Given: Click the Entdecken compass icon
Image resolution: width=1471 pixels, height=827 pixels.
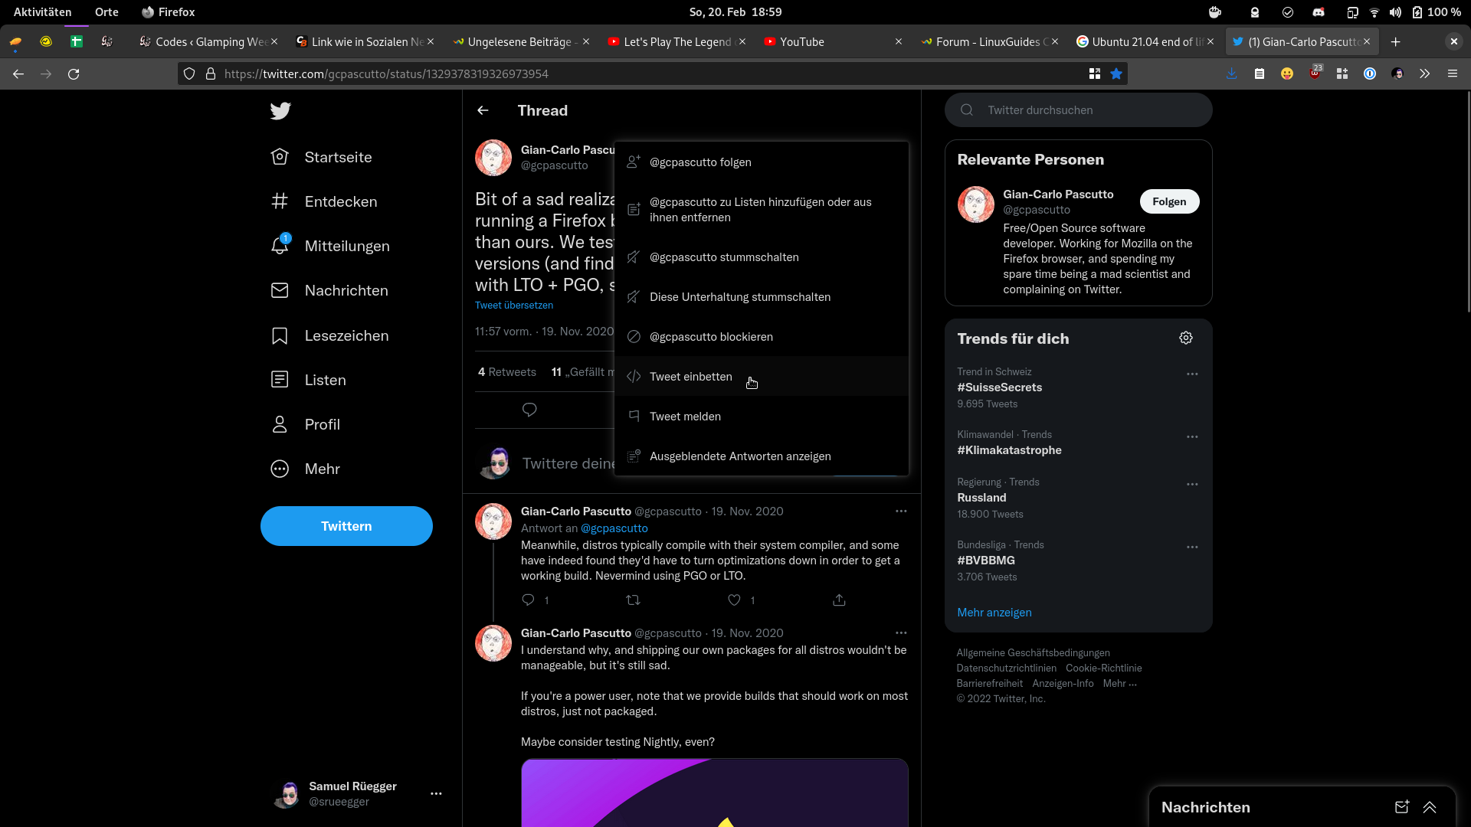Looking at the screenshot, I should (x=281, y=201).
